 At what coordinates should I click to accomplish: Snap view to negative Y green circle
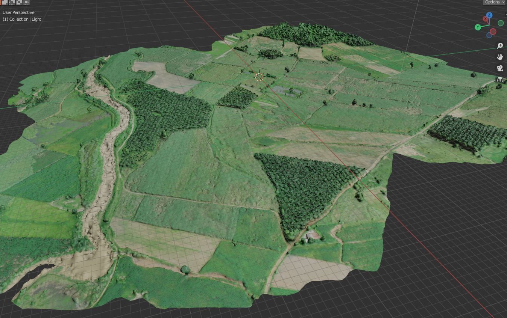tap(501, 23)
